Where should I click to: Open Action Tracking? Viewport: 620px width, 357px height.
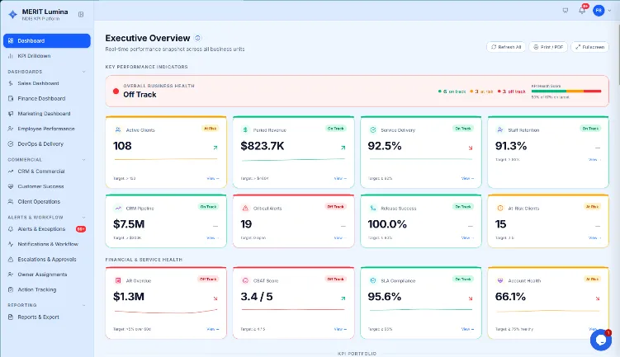click(x=47, y=290)
